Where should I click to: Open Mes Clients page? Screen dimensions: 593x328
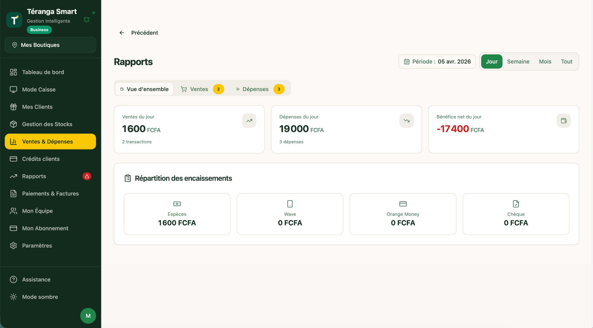[50, 107]
